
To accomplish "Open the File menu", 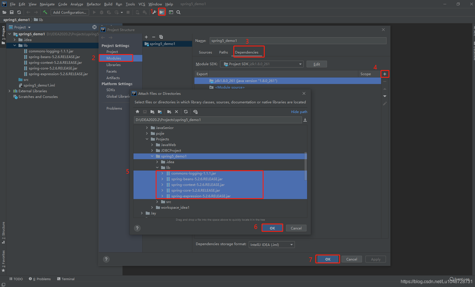I will tap(13, 4).
